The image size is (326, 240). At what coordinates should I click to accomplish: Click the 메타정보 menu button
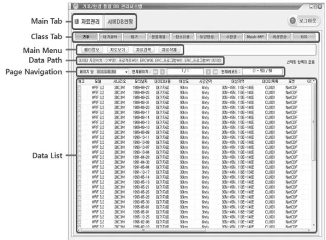pos(92,50)
